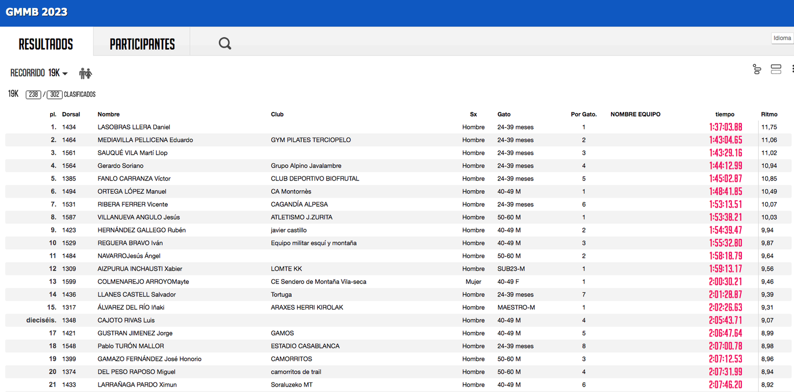Select the Resultados tab
Viewport: 794px width, 392px height.
point(46,44)
